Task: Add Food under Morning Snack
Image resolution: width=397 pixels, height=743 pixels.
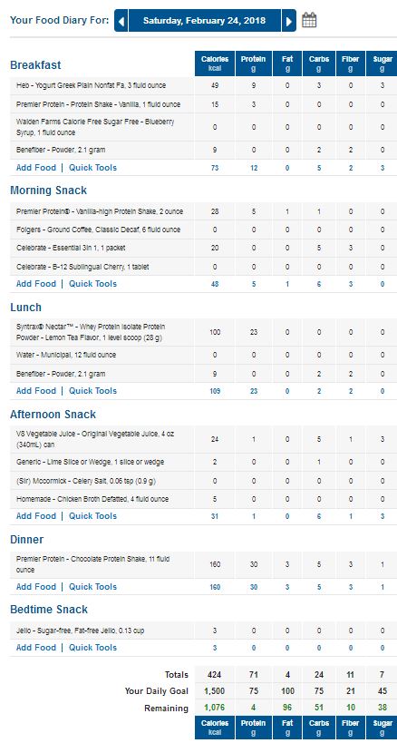Action: pyautogui.click(x=36, y=284)
